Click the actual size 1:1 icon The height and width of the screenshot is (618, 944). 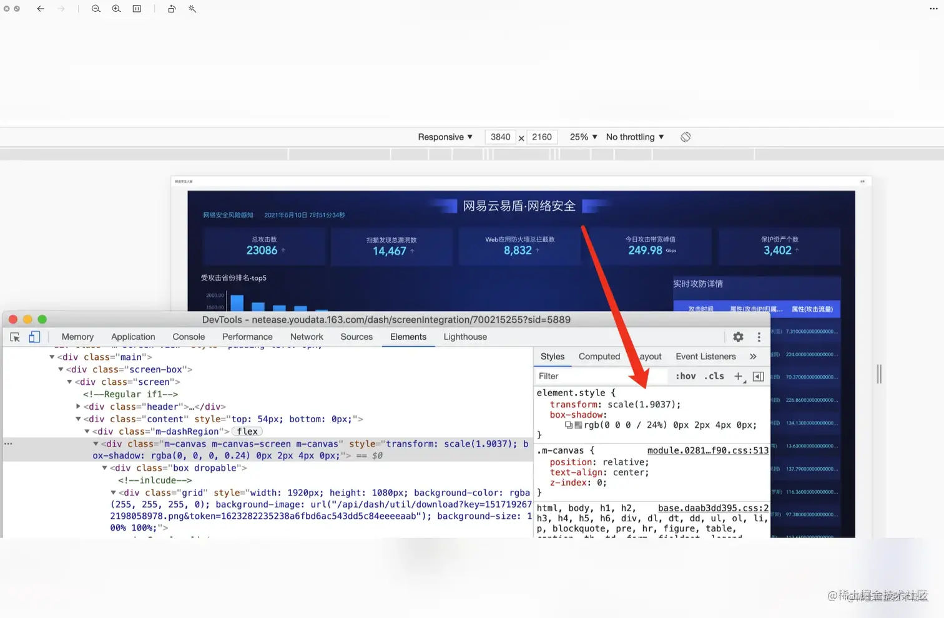pos(137,9)
